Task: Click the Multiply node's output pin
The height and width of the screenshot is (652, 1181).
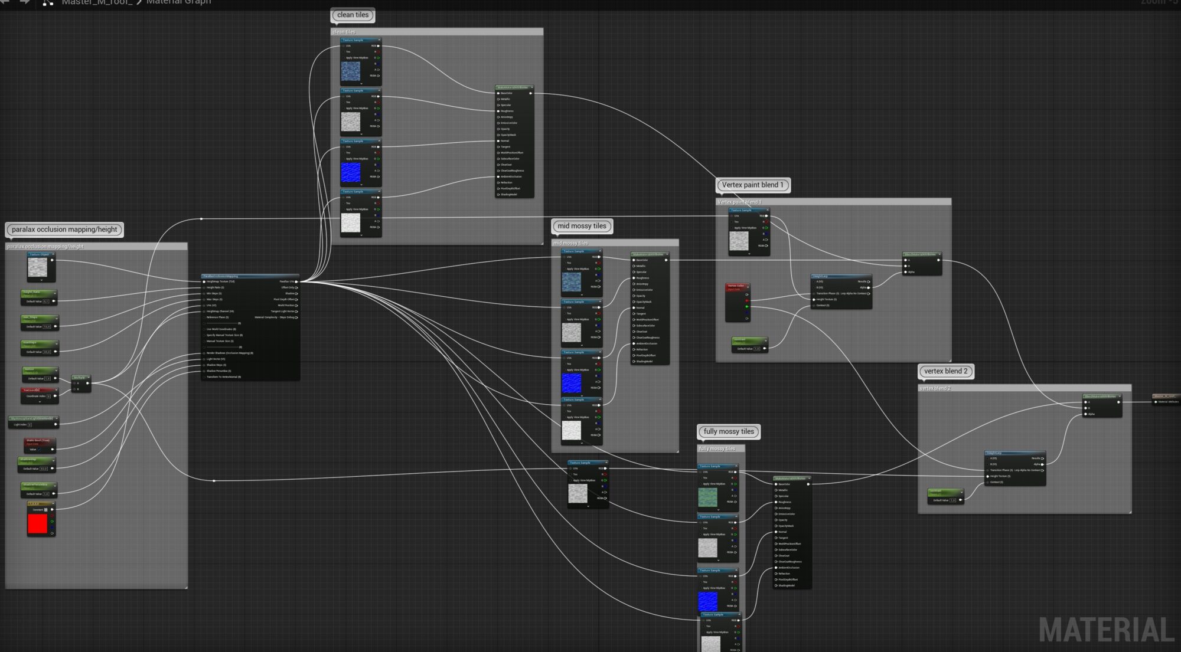Action: pyautogui.click(x=88, y=383)
